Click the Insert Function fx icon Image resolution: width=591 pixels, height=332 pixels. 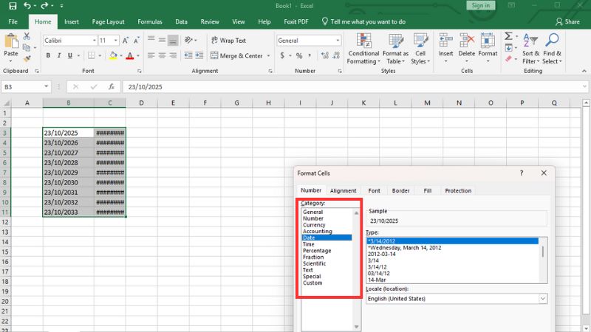[x=112, y=86]
